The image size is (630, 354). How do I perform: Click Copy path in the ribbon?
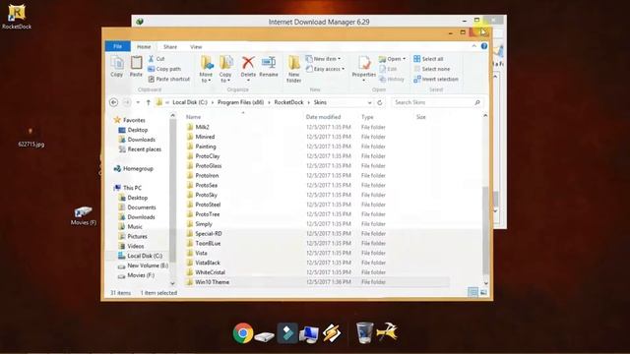coord(164,69)
